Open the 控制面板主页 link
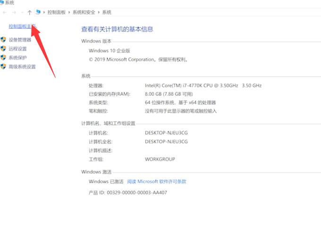 tap(22, 26)
